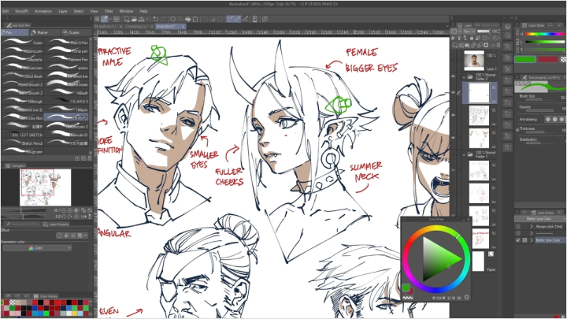
Task: Click the Fill bucket toolbar icon
Action: 187,19
